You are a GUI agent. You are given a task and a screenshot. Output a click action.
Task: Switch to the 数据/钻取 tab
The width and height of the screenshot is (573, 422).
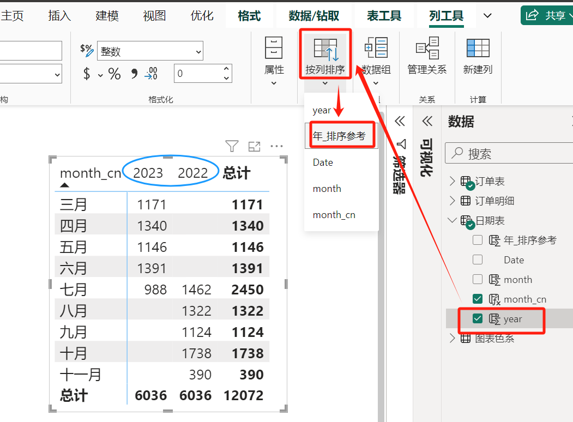point(314,16)
